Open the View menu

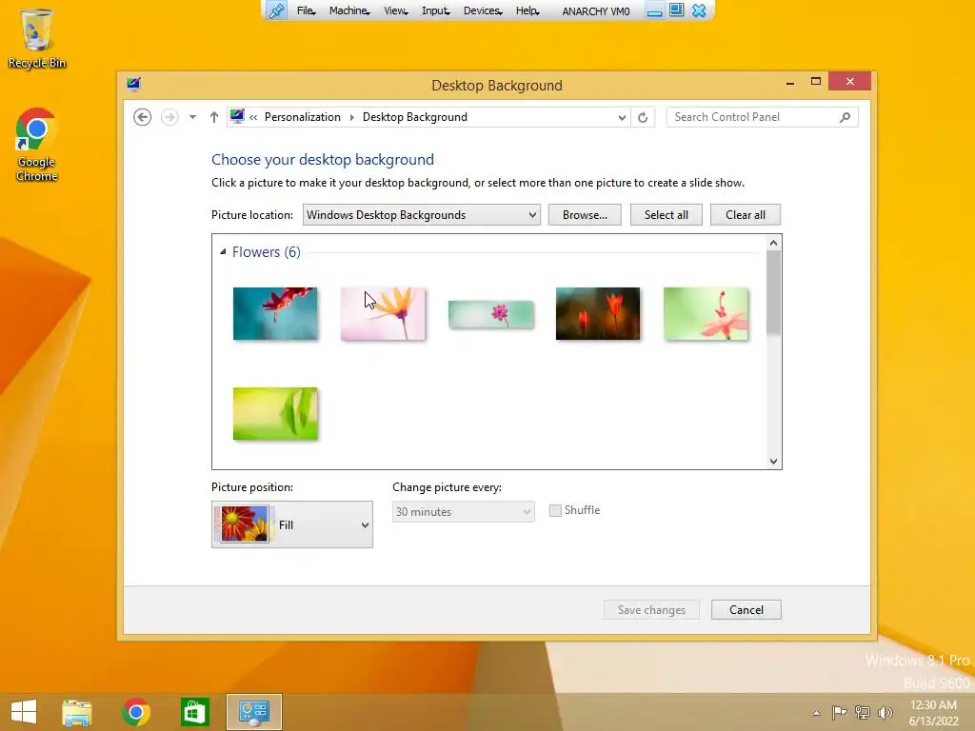point(395,10)
